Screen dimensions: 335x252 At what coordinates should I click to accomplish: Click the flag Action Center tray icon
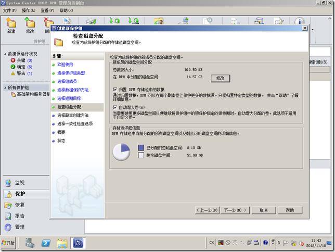coord(286,243)
